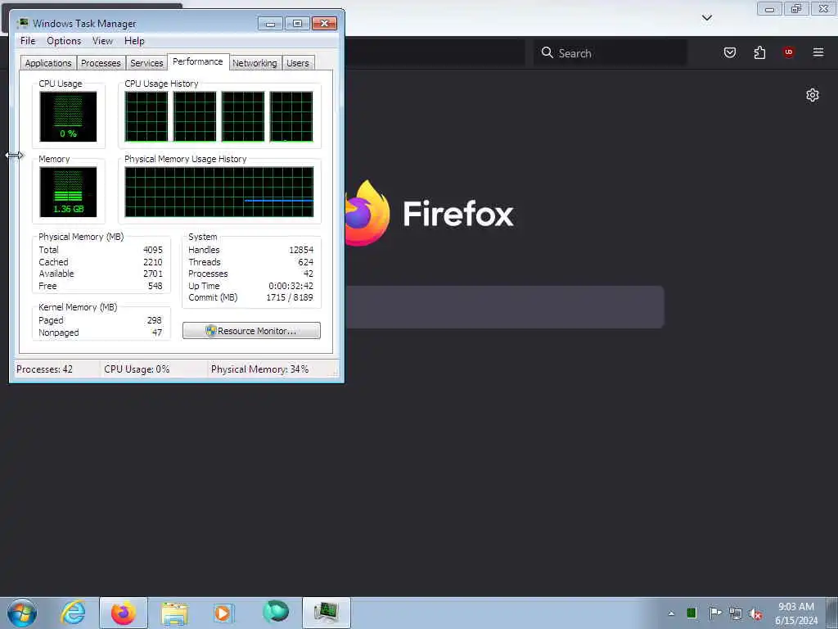Click the Handles value 12854
This screenshot has width=838, height=629.
click(301, 250)
